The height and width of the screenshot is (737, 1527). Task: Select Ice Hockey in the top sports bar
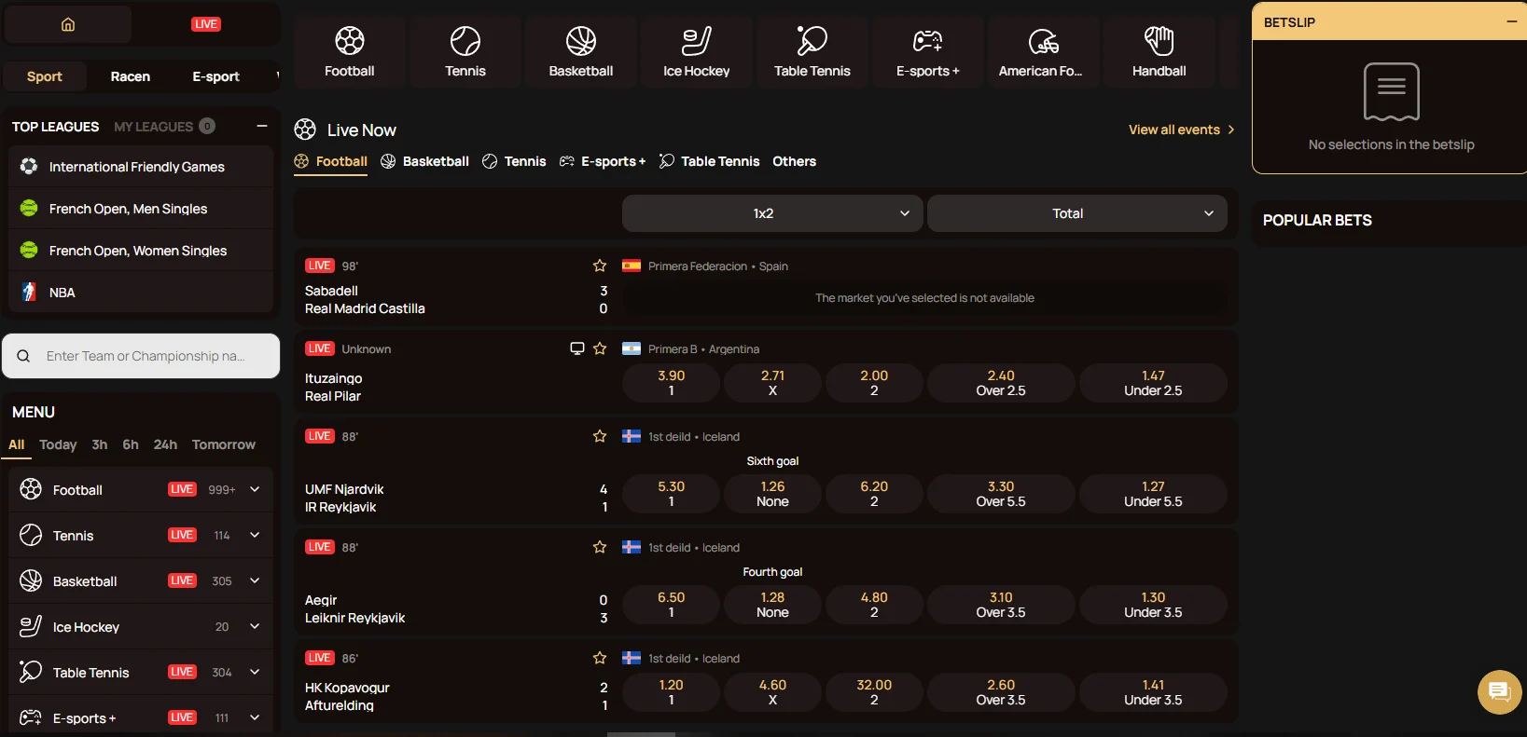point(697,51)
